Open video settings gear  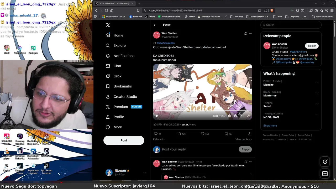(235, 116)
